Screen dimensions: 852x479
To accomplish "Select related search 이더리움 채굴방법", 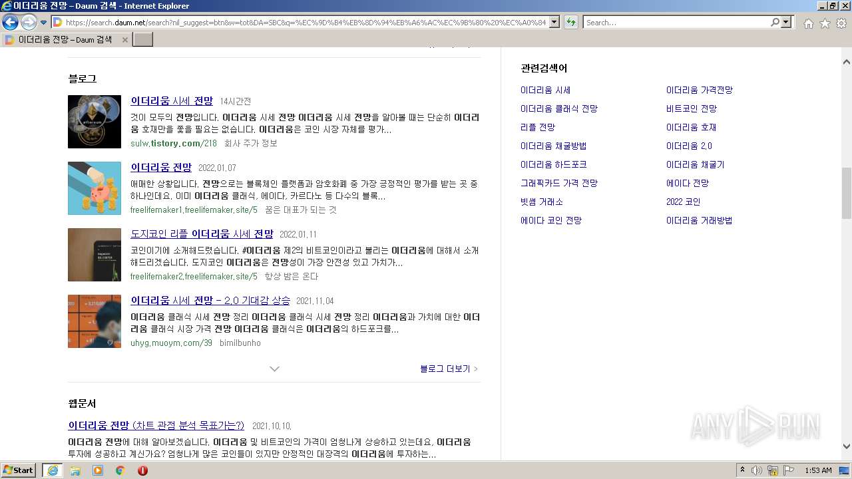I will (x=553, y=146).
